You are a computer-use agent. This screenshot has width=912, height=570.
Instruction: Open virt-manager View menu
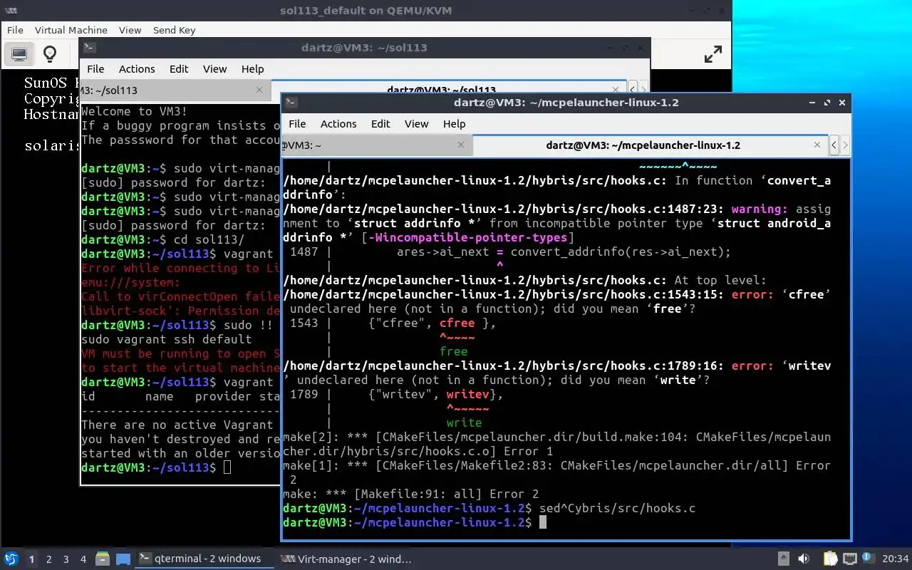click(130, 30)
